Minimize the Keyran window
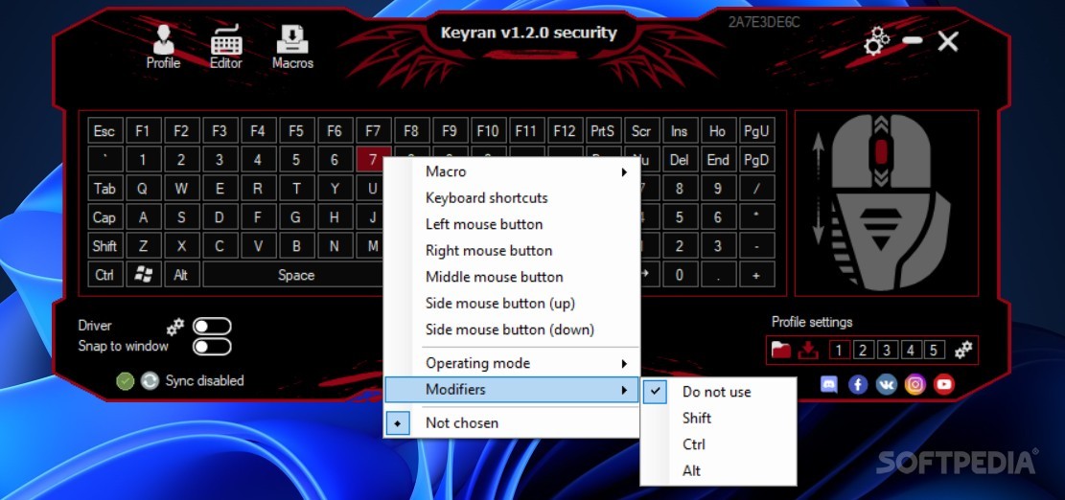Viewport: 1065px width, 500px height. point(913,40)
